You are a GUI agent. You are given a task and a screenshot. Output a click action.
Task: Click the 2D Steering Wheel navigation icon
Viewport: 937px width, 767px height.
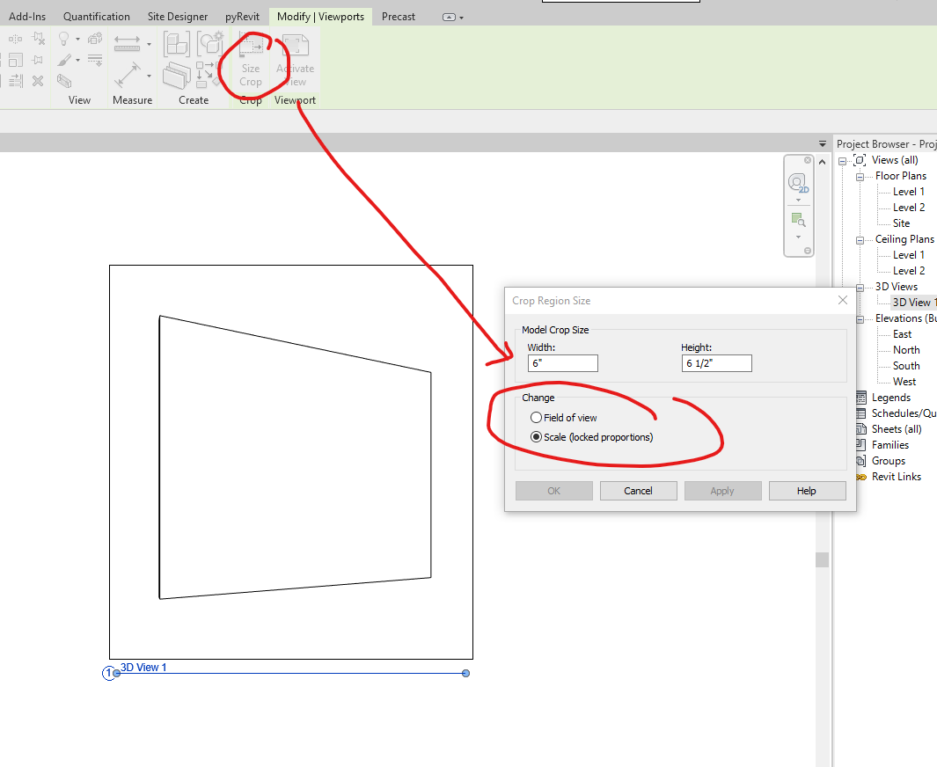coord(798,183)
